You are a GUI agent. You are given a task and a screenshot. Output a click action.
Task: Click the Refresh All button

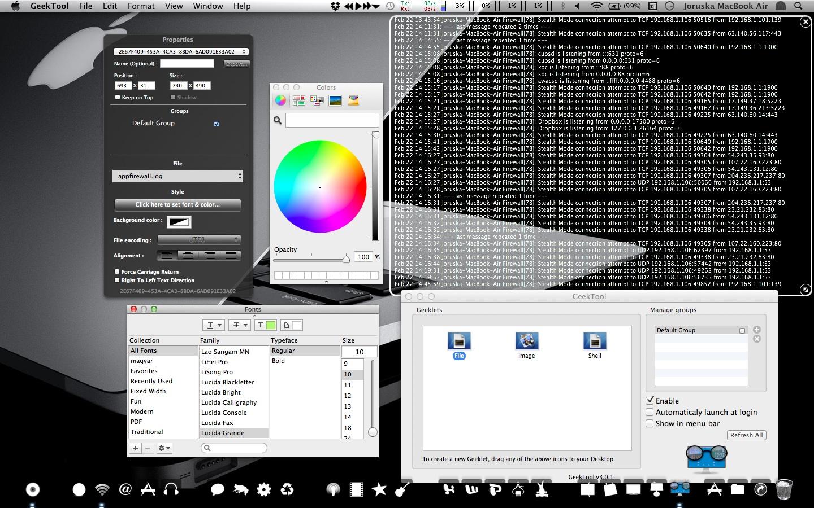click(x=746, y=435)
